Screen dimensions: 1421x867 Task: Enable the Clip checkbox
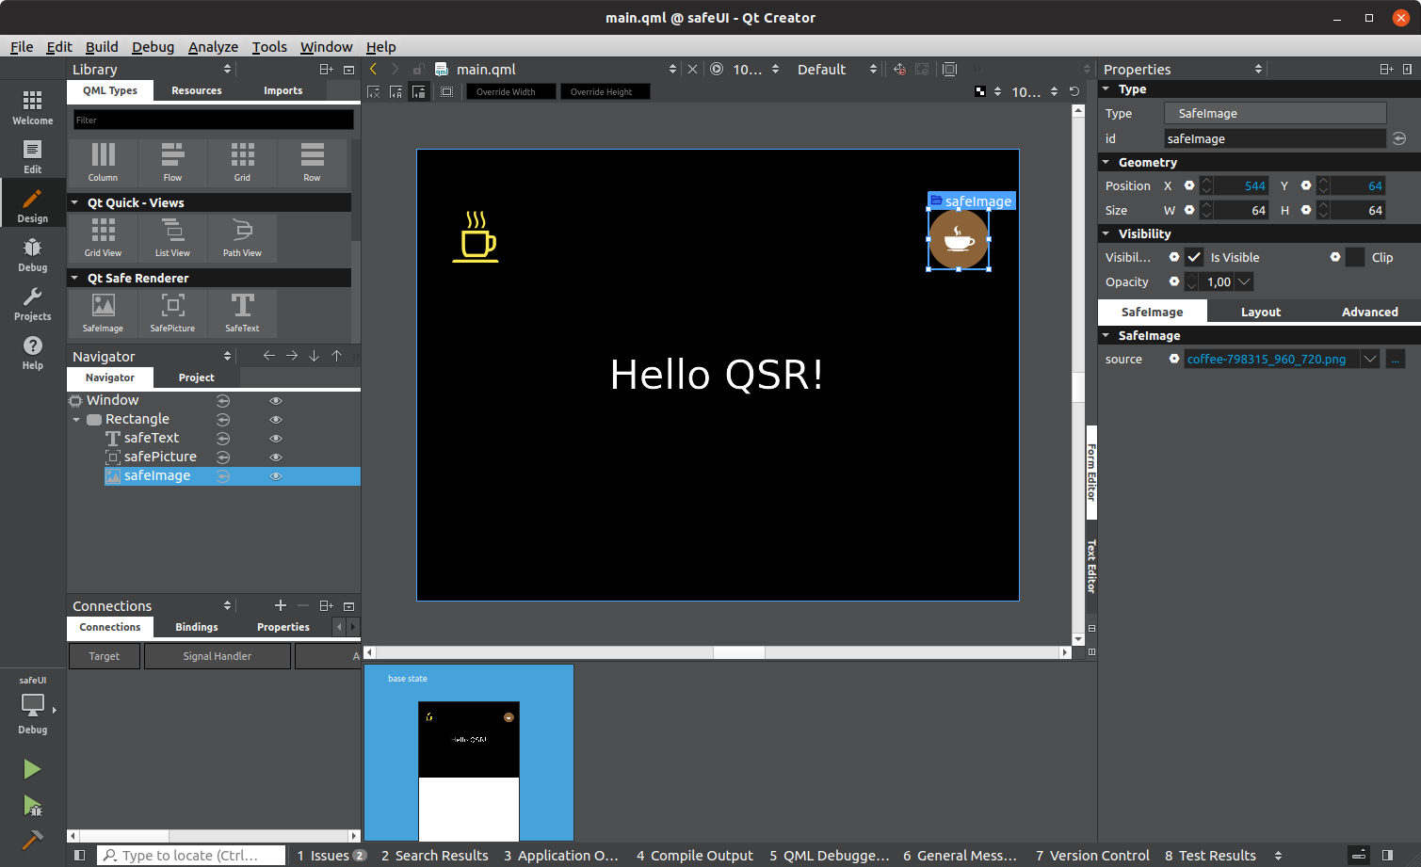(1355, 257)
